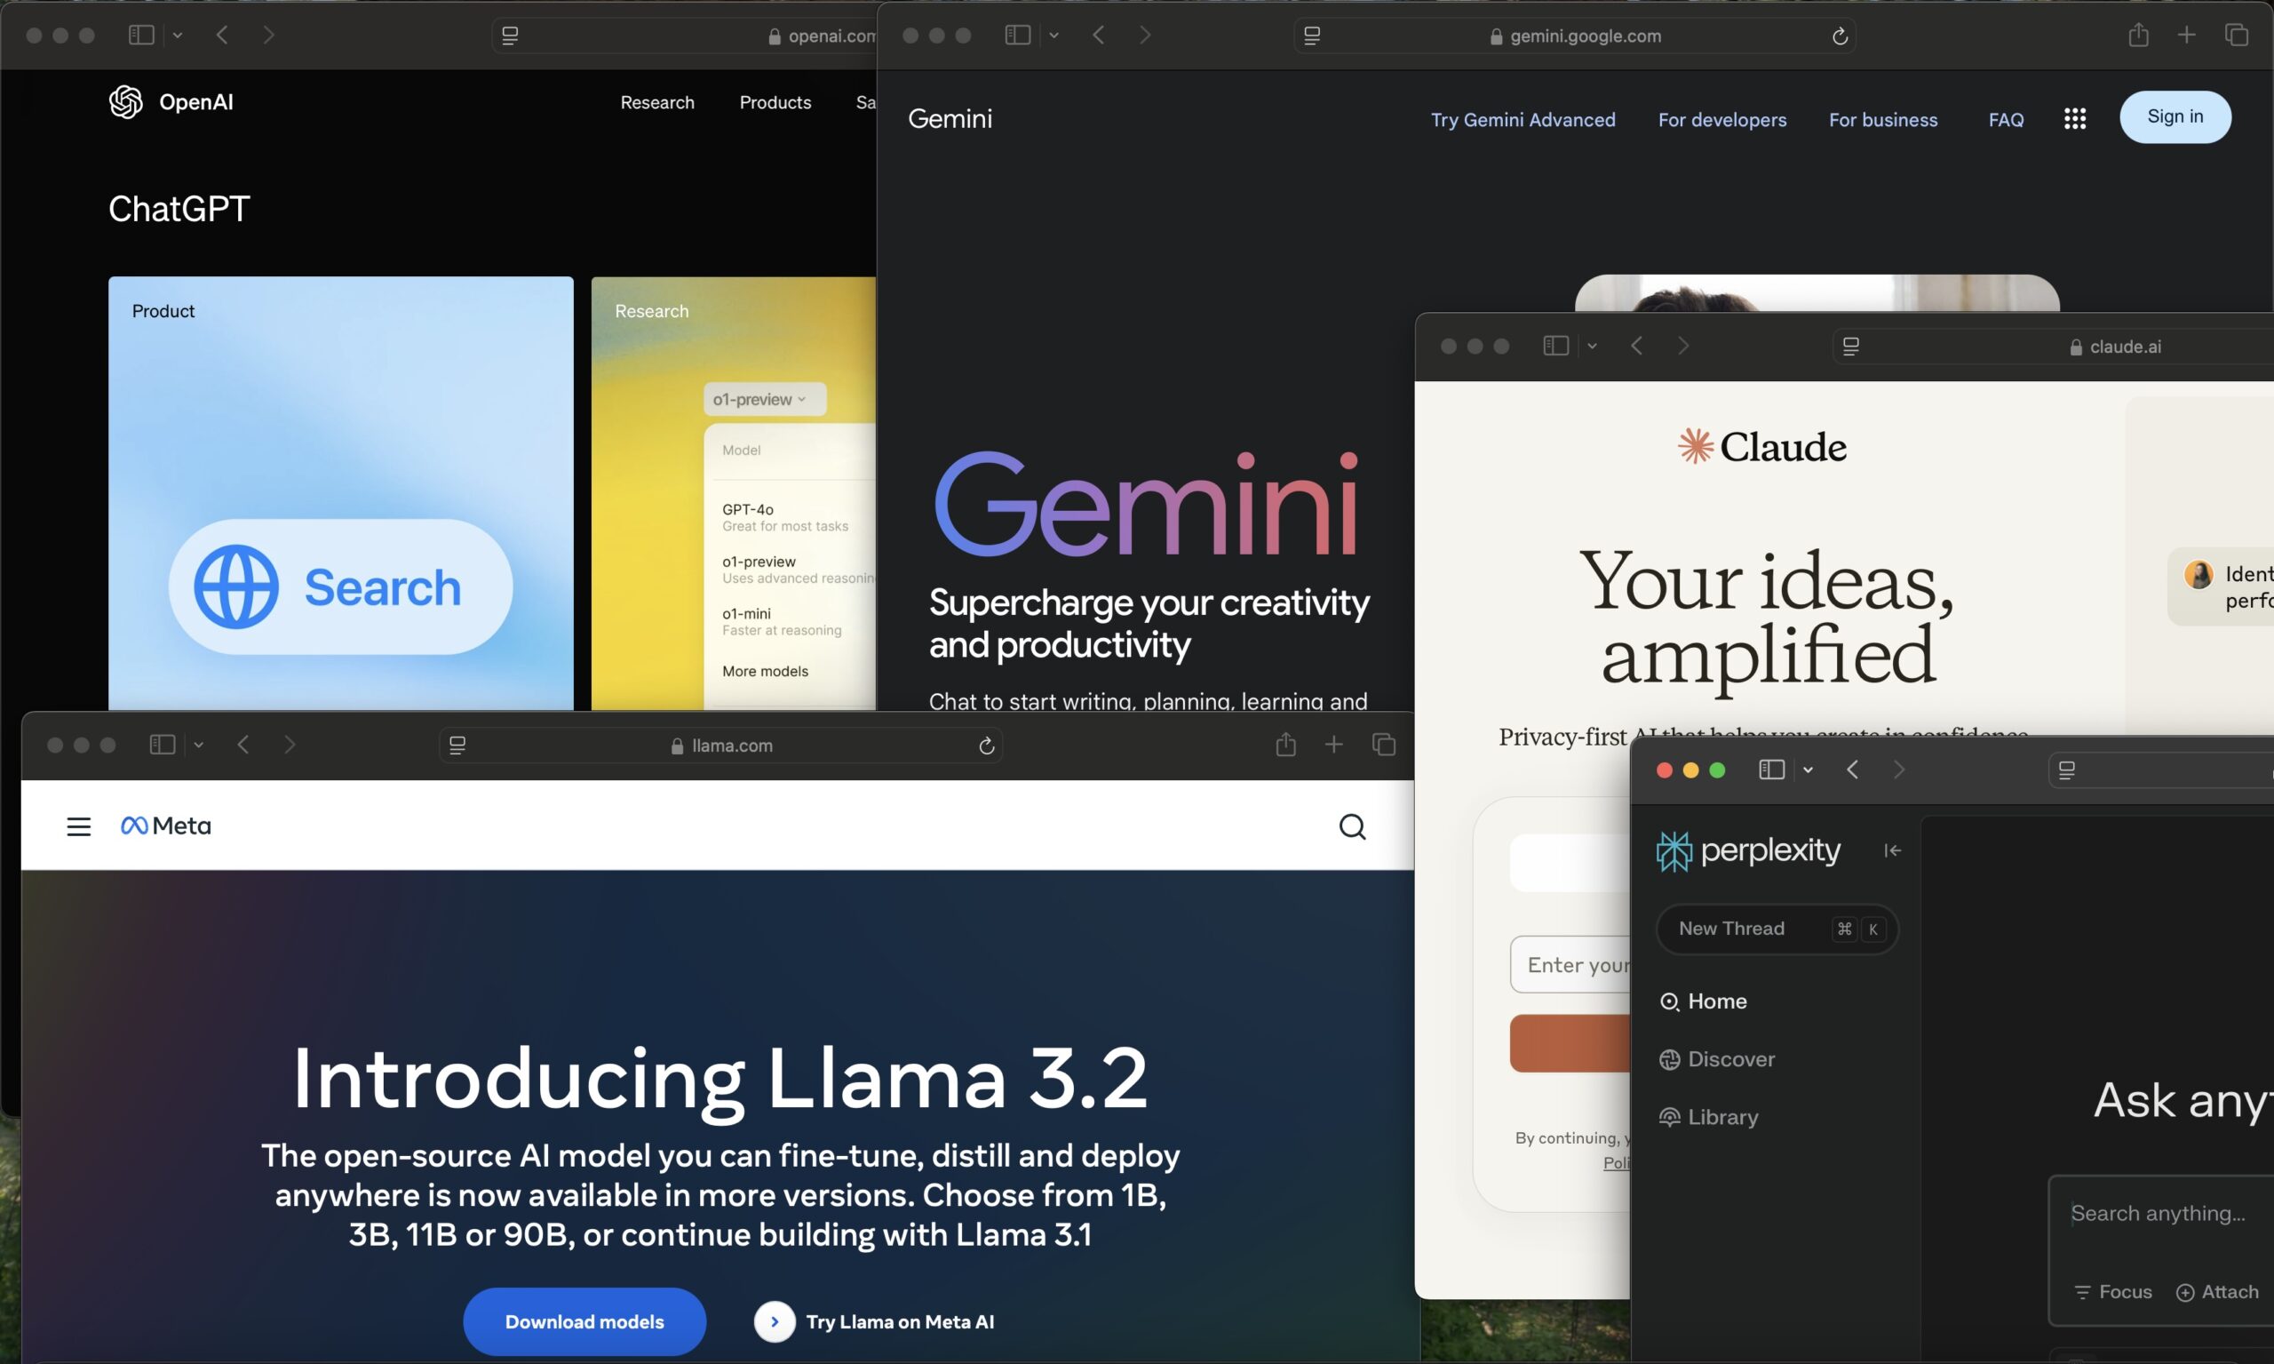This screenshot has height=1364, width=2274.
Task: Click the search icon on Meta page
Action: (1352, 826)
